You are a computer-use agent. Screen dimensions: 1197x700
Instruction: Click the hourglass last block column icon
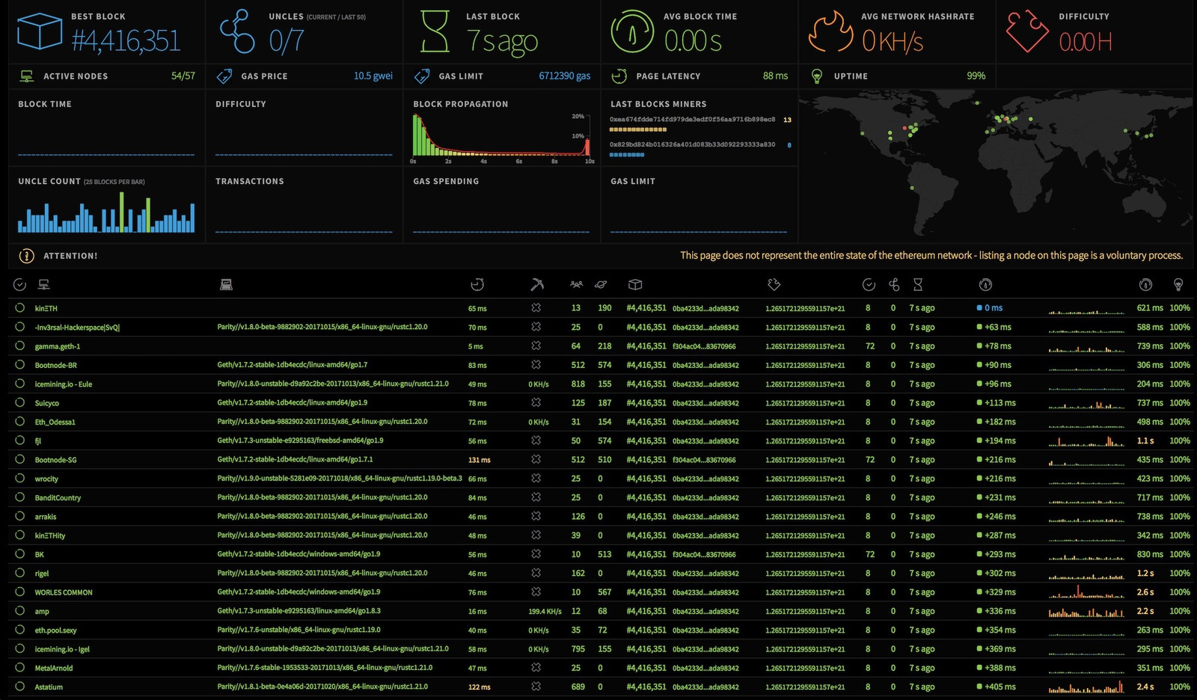point(918,284)
